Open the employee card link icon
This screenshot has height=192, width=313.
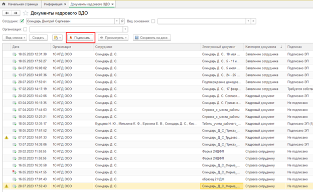(122, 21)
